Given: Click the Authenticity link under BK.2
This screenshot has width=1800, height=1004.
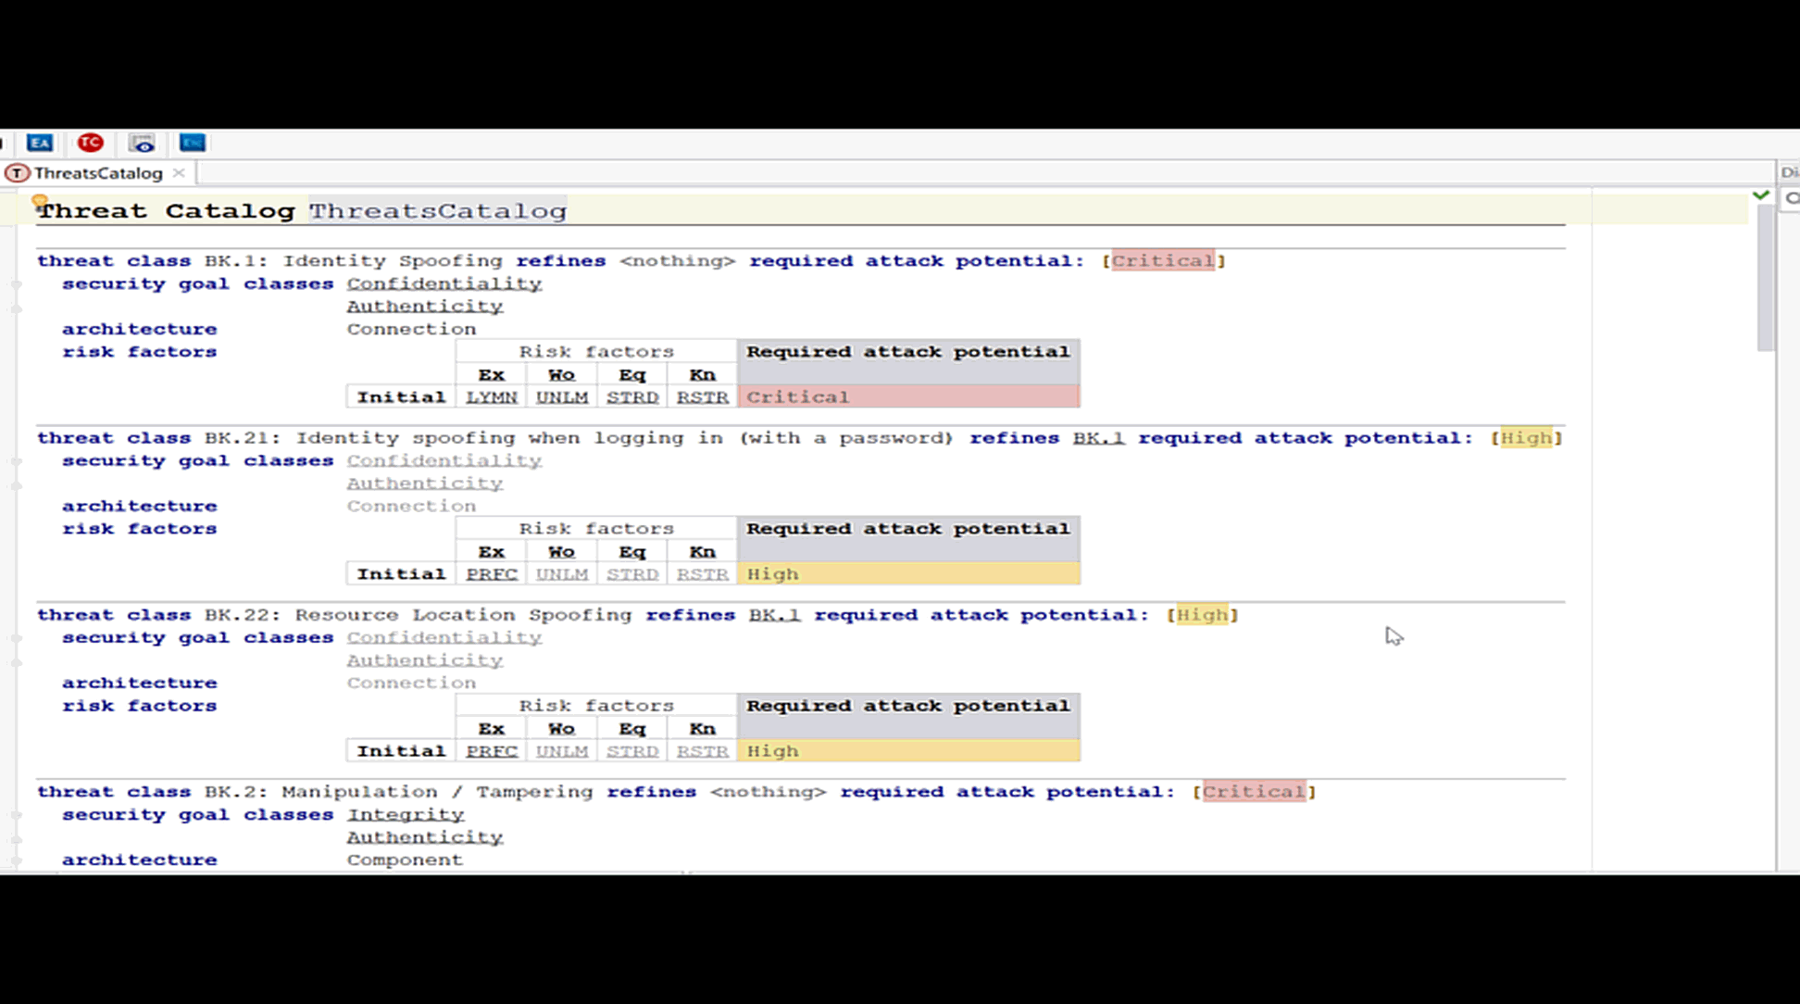Looking at the screenshot, I should pos(424,836).
